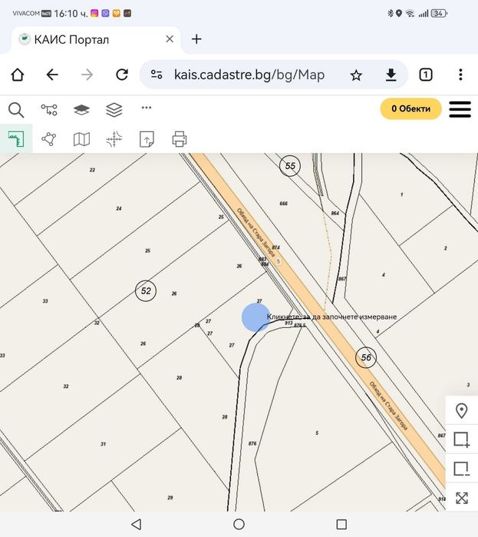Select the coordinates crosshair tool
Screen dimensions: 478x537
(114, 139)
